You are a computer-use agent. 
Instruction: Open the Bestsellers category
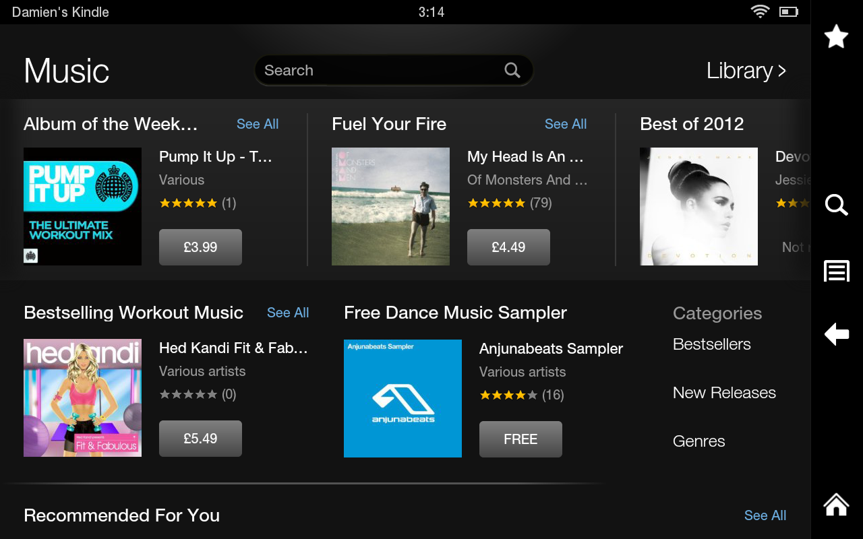pos(711,344)
